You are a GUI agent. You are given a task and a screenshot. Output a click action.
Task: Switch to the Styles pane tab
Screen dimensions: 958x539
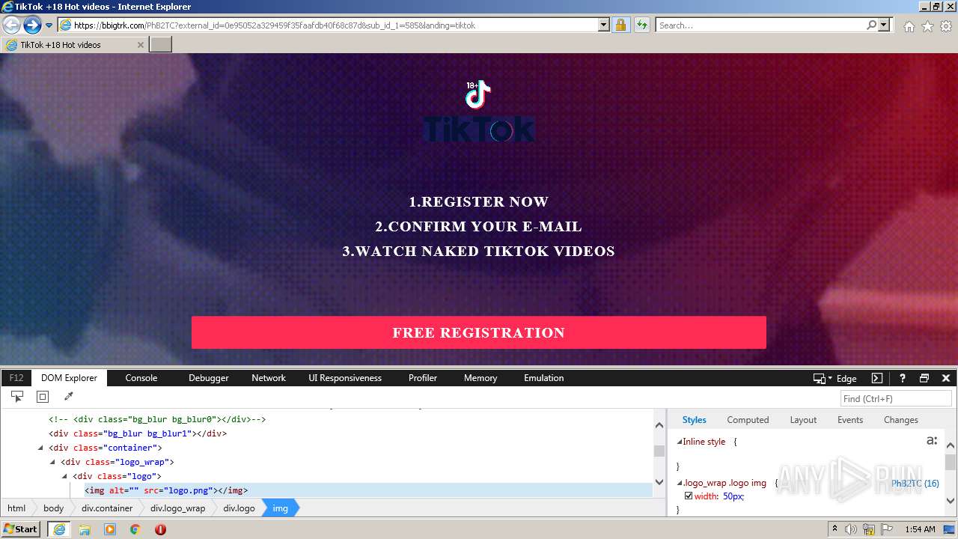click(694, 420)
